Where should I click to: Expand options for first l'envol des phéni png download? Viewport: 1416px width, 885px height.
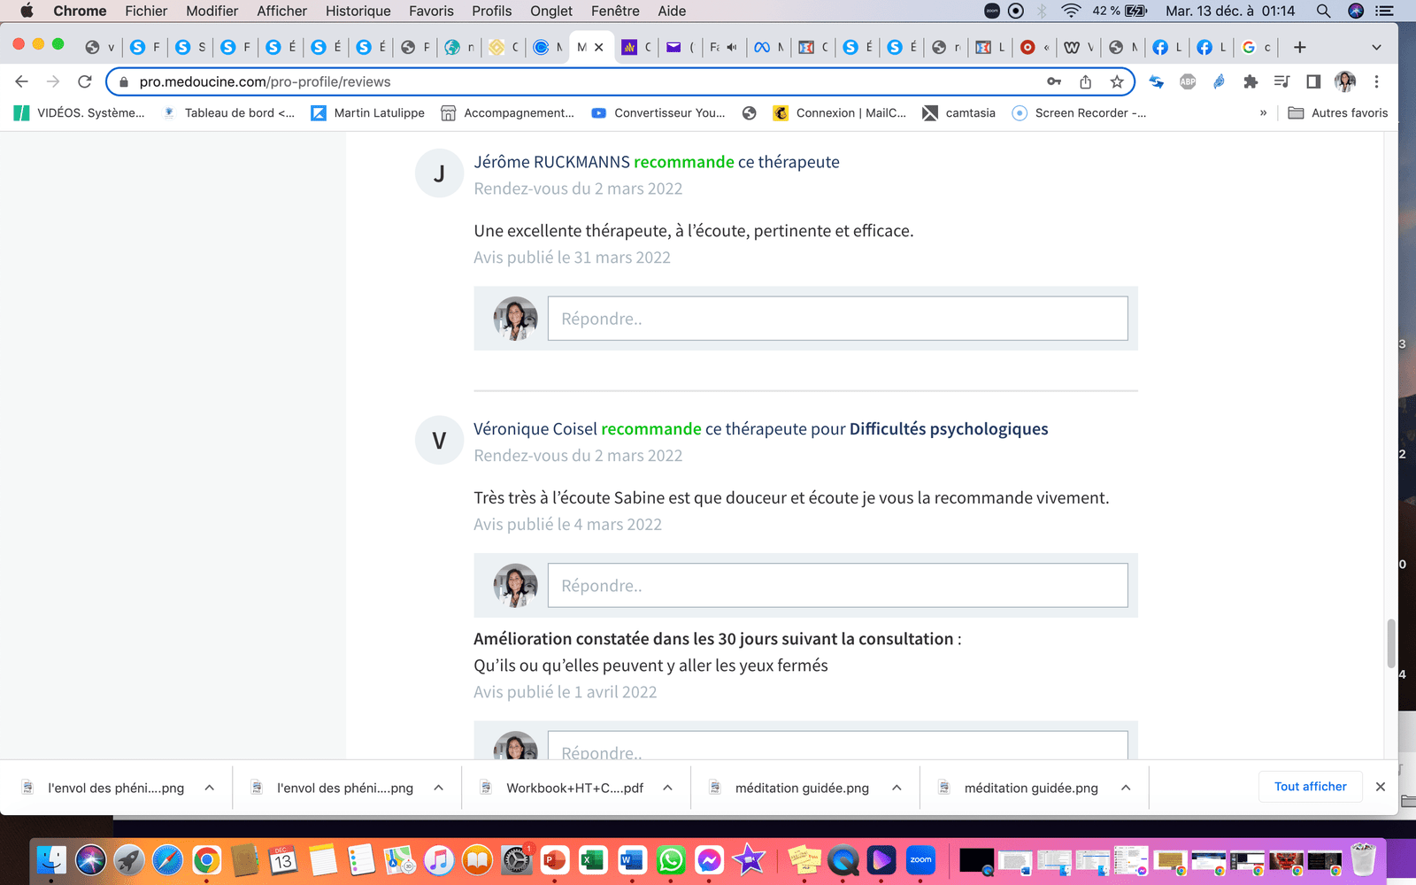coord(210,788)
